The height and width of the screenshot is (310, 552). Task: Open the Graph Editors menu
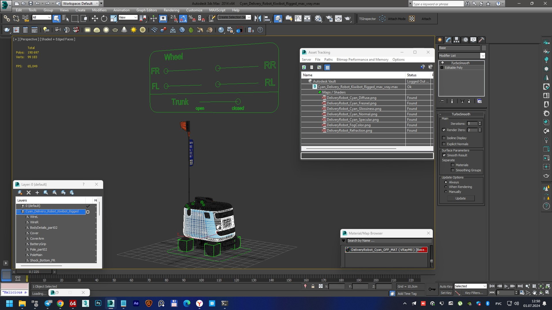[147, 10]
